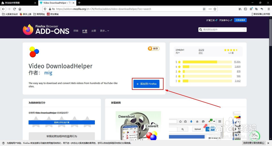
Task: Open a new tab with the plus button
Action: [x=79, y=3]
